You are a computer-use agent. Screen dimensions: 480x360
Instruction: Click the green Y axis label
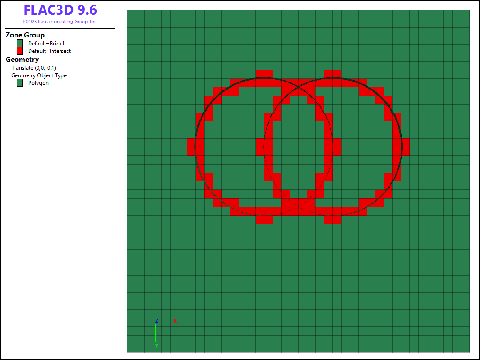157,346
